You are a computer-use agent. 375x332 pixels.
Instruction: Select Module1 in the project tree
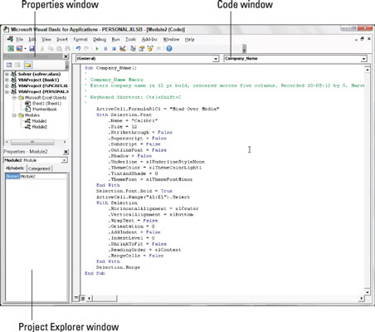point(39,121)
